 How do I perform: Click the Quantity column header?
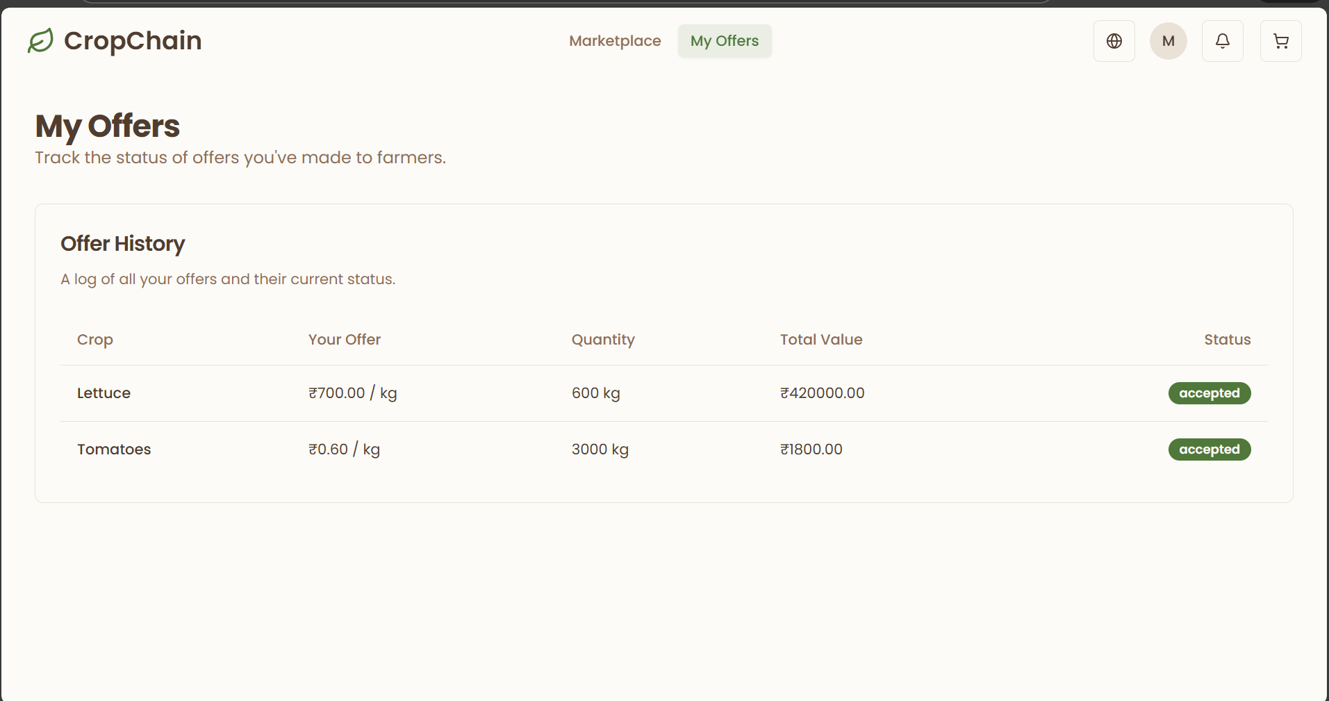tap(603, 340)
